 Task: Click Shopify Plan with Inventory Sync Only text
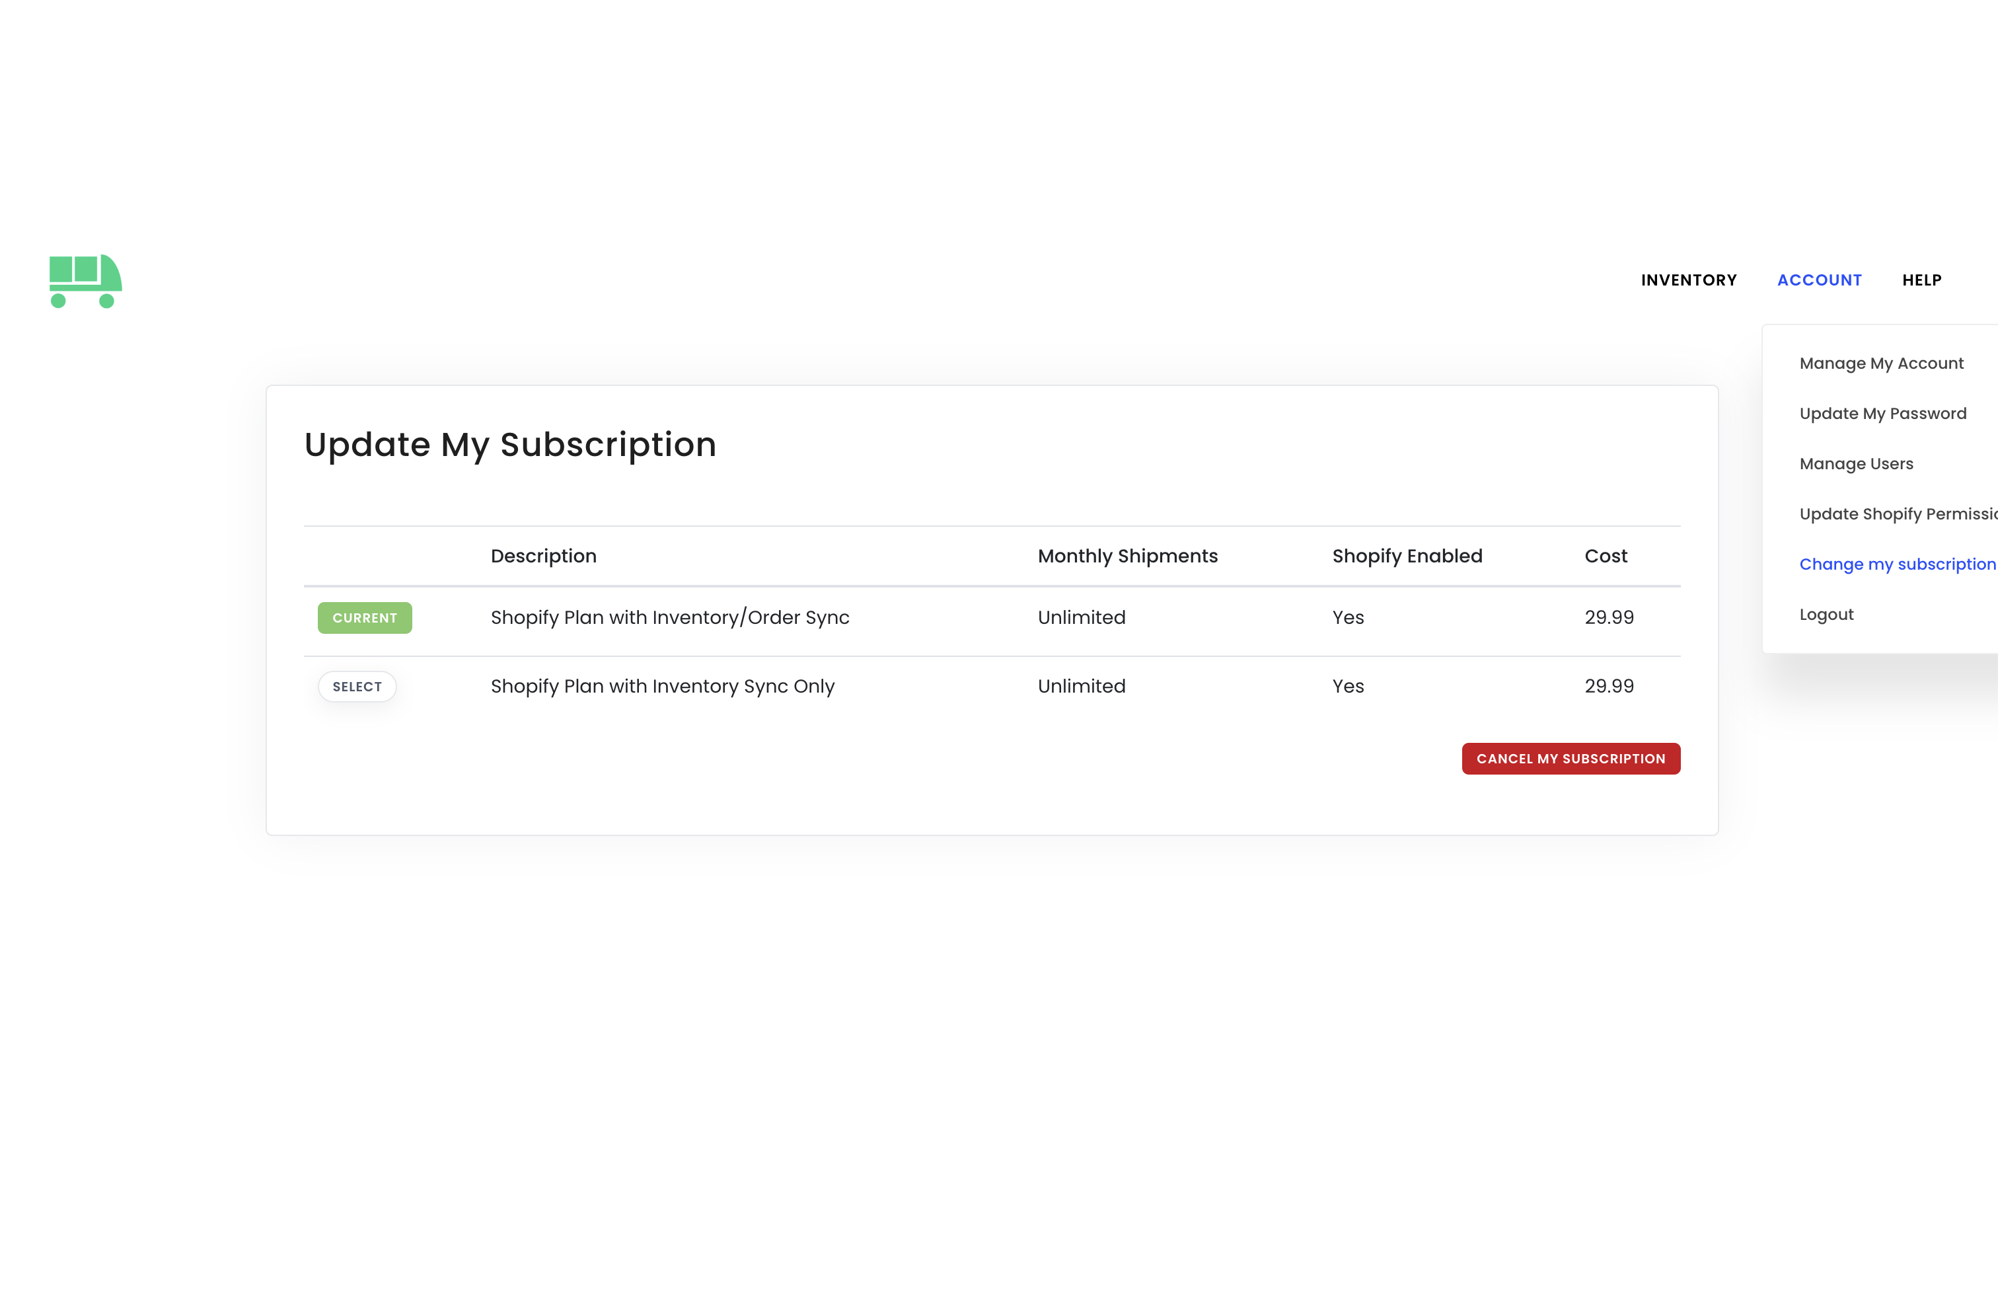(661, 687)
